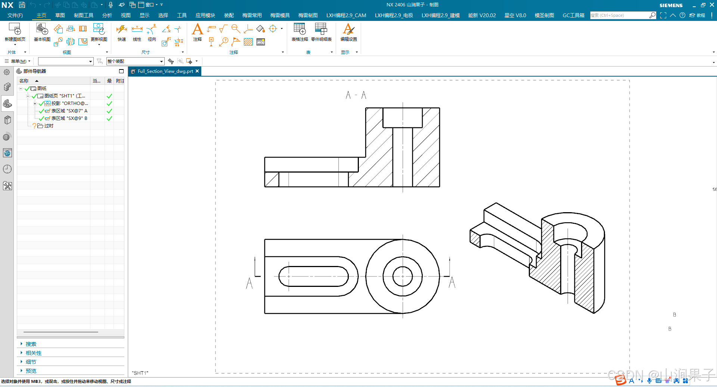Select the Crosshatch area fill tool

(x=248, y=42)
